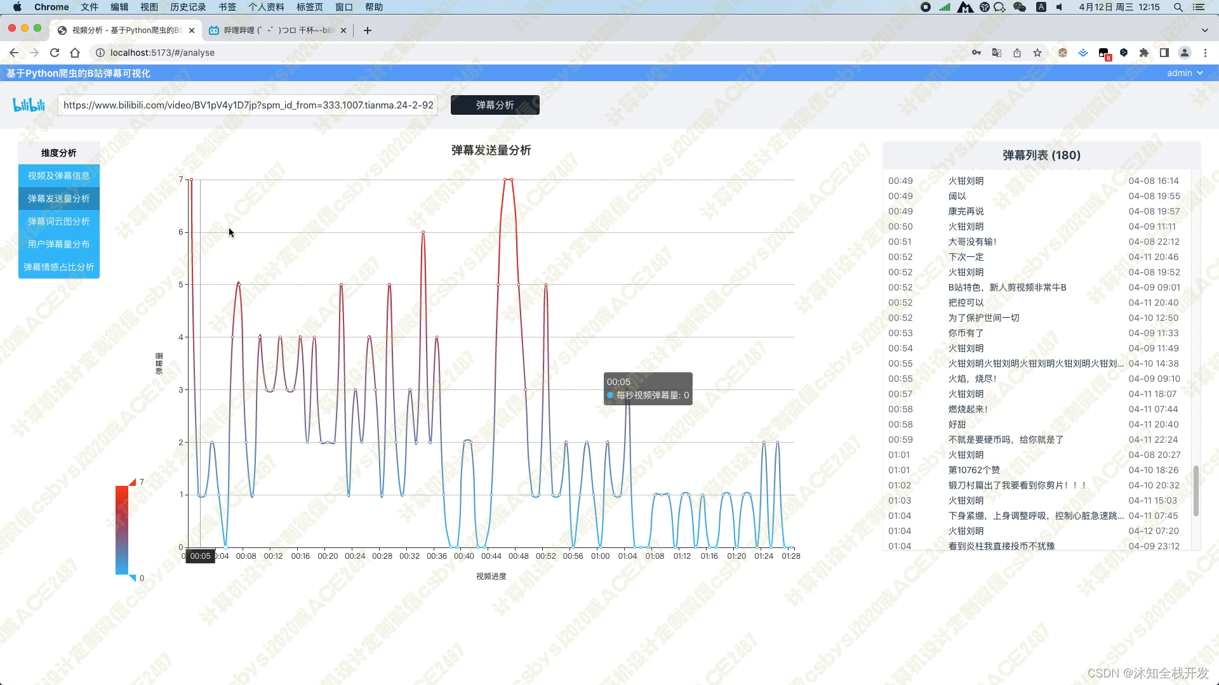Expand the tab search chevron
Viewport: 1219px width, 685px height.
(1204, 30)
